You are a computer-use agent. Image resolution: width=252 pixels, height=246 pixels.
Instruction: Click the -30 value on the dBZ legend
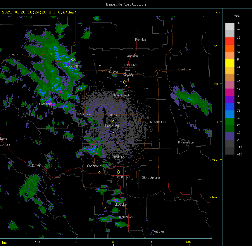[239, 154]
